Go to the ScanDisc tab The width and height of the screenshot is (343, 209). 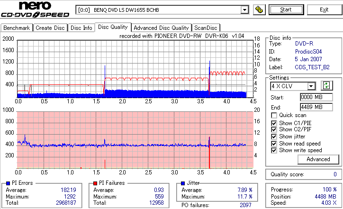[206, 28]
